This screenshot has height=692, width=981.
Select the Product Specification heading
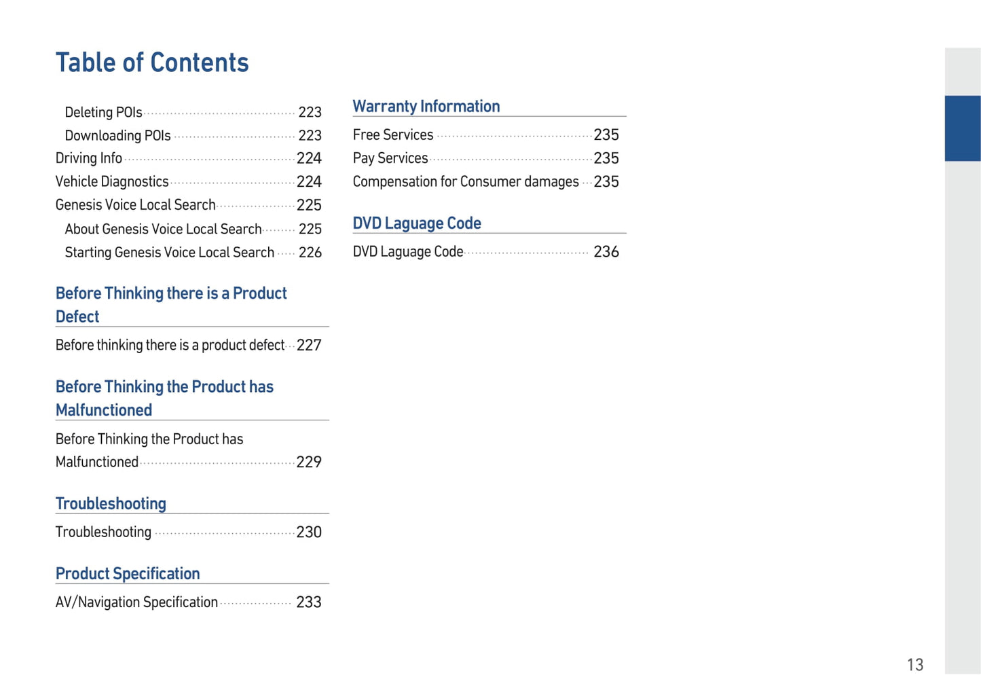[x=128, y=573]
